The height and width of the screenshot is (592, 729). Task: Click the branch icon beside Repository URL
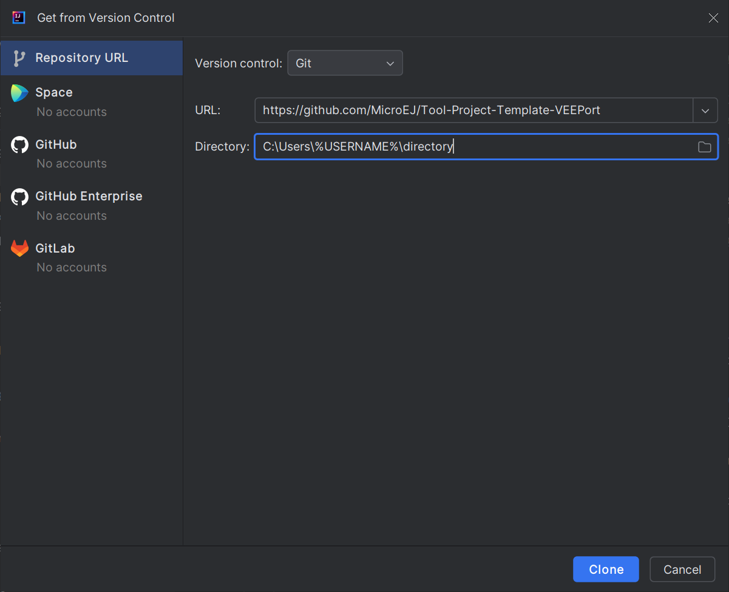[19, 58]
